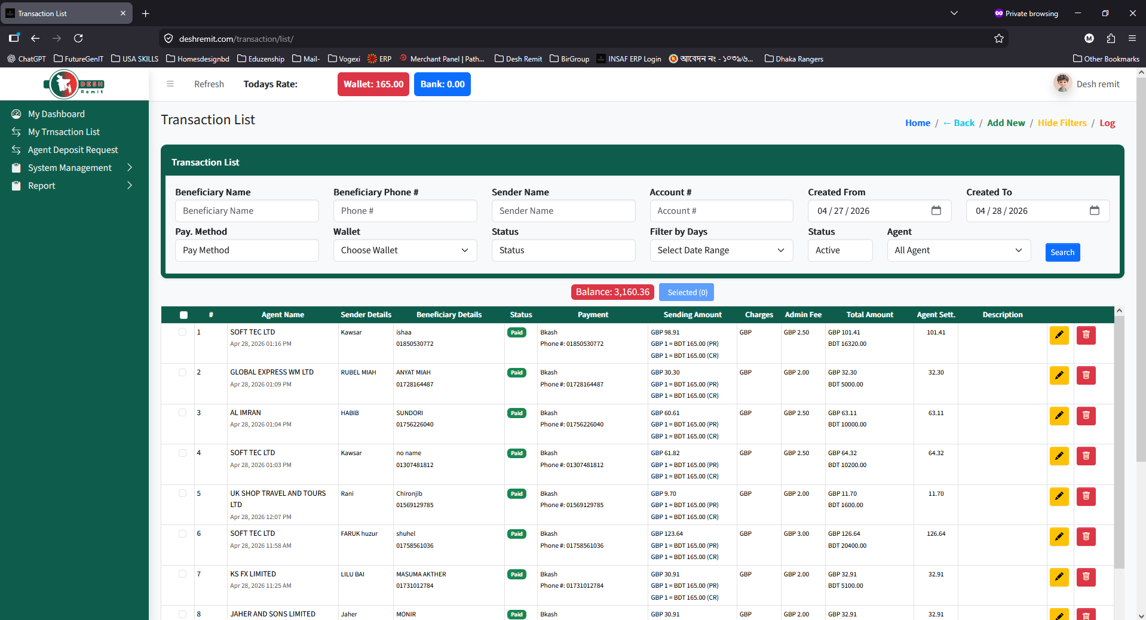Focus the Beneficiary Phone # input
This screenshot has height=620, width=1146.
tap(405, 211)
